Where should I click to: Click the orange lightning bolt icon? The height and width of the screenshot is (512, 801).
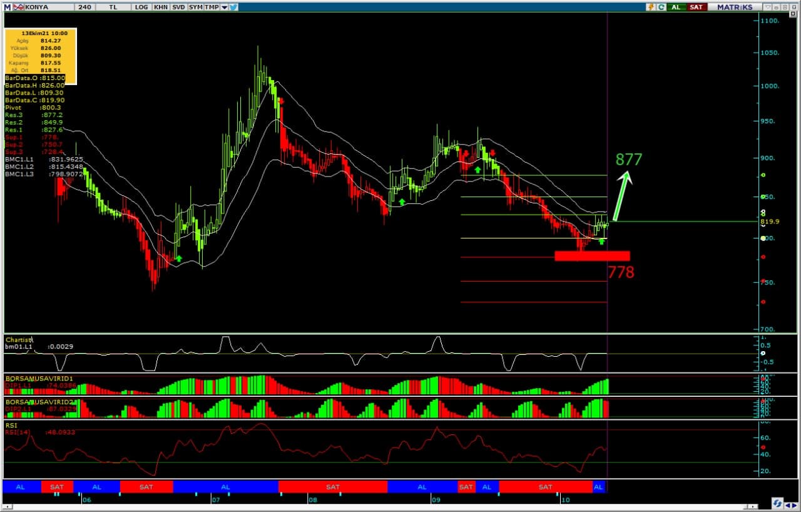[x=651, y=7]
